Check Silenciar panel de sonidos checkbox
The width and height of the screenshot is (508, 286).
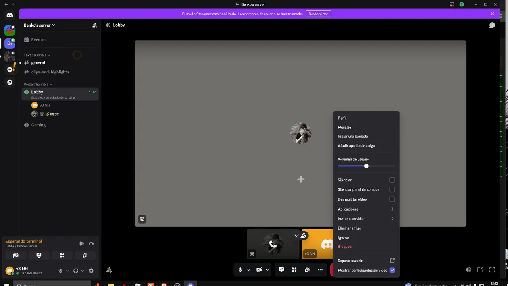[392, 189]
